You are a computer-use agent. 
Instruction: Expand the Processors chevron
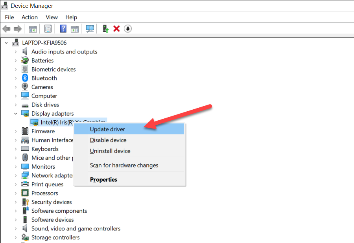click(16, 193)
